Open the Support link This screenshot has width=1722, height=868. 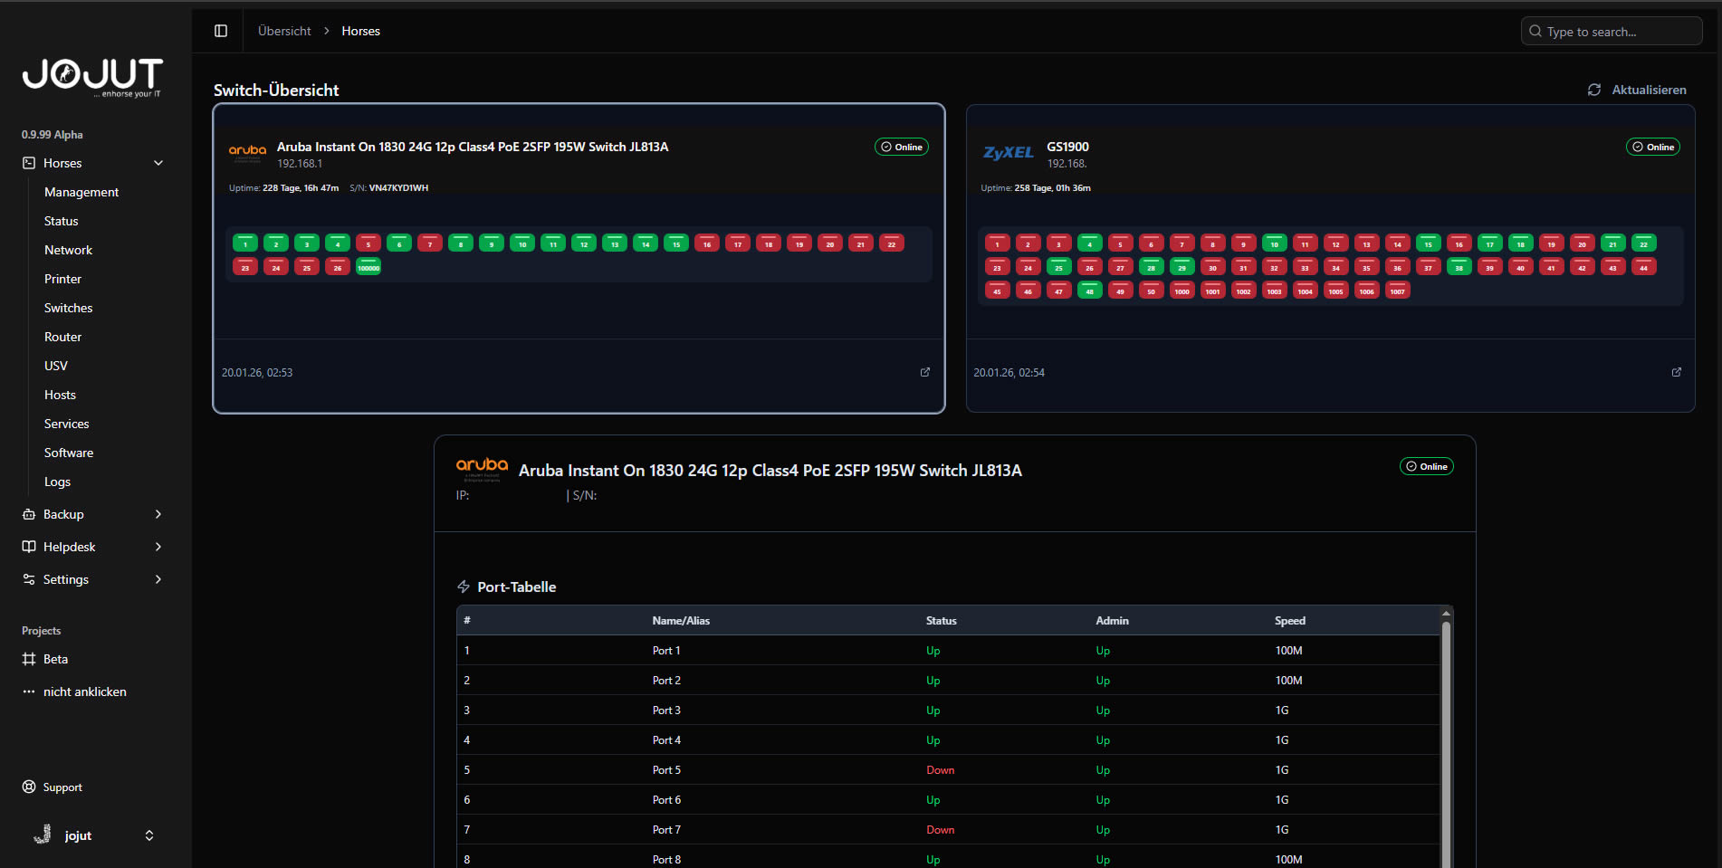tap(62, 787)
